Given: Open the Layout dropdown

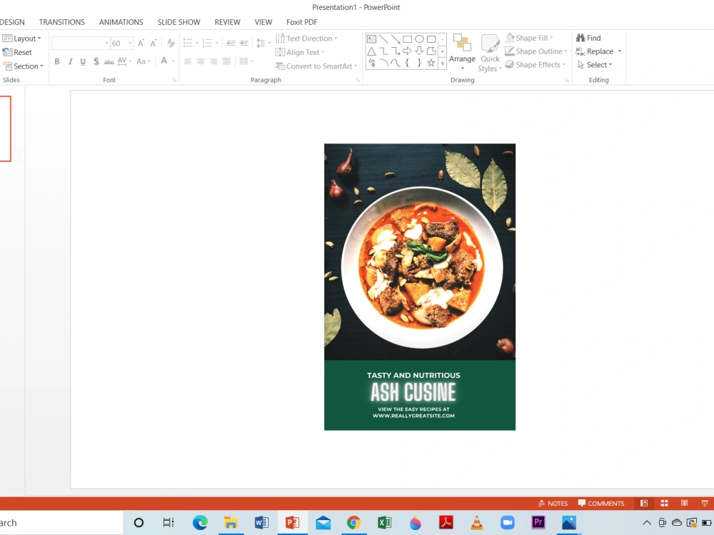Looking at the screenshot, I should coord(22,39).
